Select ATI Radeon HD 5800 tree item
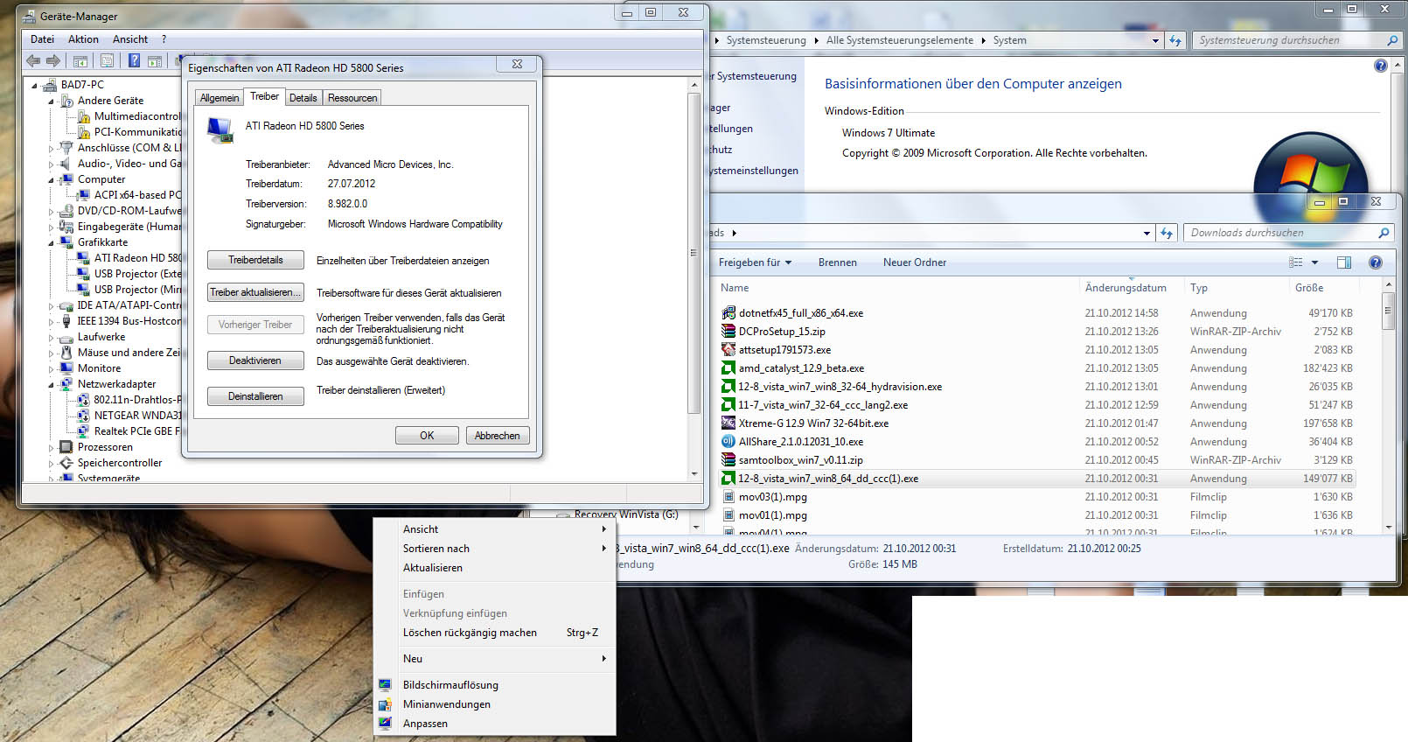Viewport: 1408px width, 742px height. coord(129,258)
